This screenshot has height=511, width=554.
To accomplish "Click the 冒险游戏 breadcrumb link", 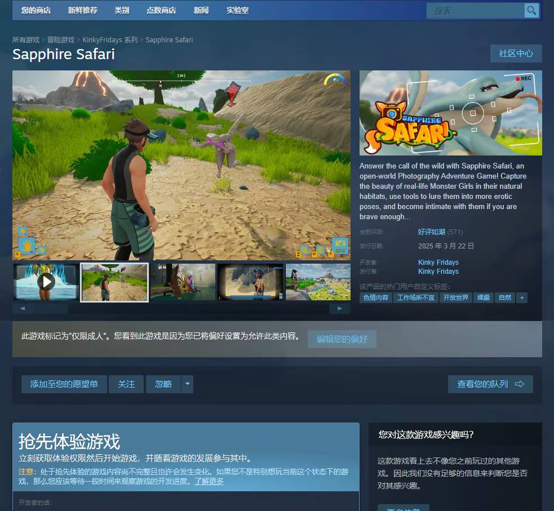I will 61,40.
